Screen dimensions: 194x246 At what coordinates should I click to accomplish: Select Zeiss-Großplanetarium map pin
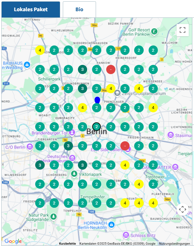(x=117, y=93)
